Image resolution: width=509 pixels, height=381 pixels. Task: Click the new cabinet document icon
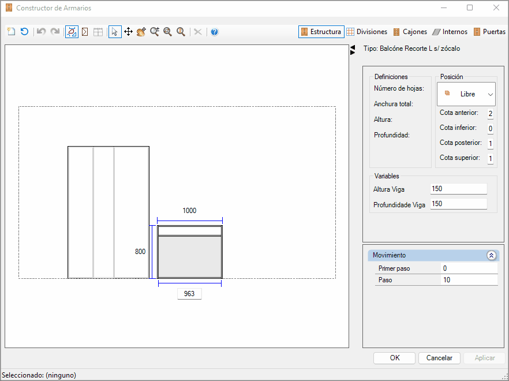[x=12, y=32]
